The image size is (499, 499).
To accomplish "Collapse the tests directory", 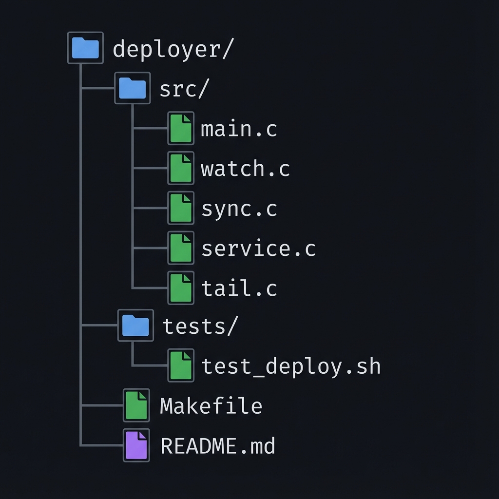I will 135,326.
